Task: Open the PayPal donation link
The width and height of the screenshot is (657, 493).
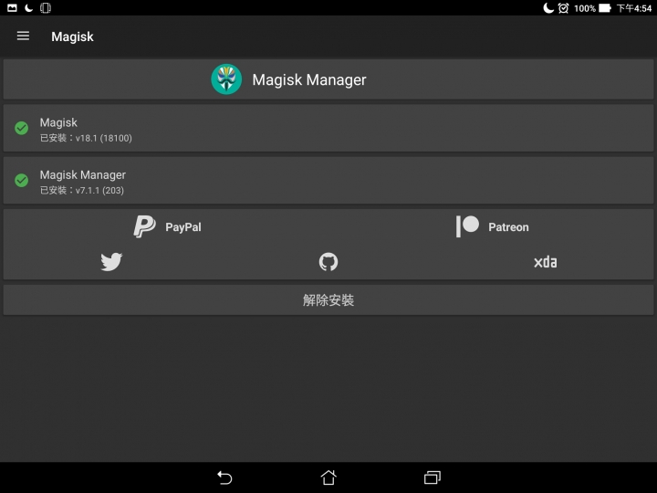Action: (x=167, y=226)
